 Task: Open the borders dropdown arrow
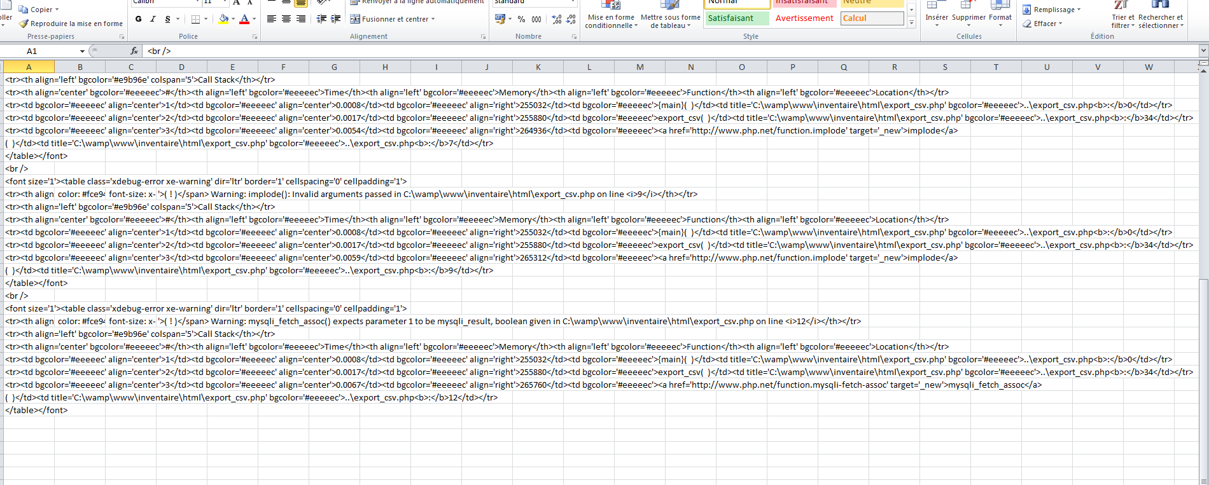[206, 19]
